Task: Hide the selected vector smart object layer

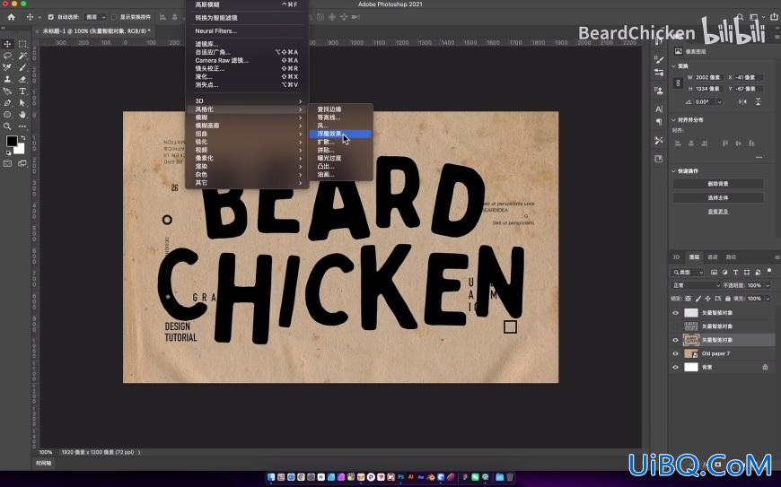Action: pos(675,340)
